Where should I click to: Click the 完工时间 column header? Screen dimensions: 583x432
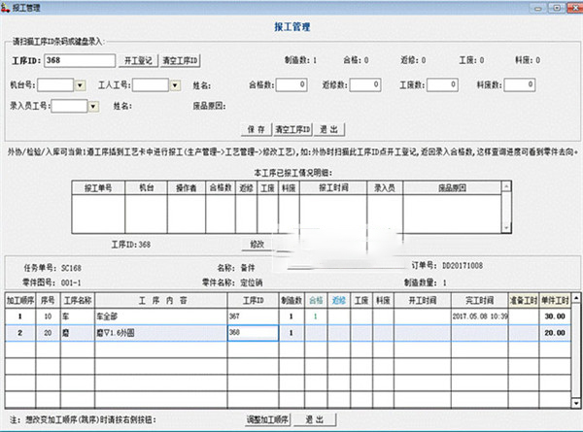click(480, 302)
